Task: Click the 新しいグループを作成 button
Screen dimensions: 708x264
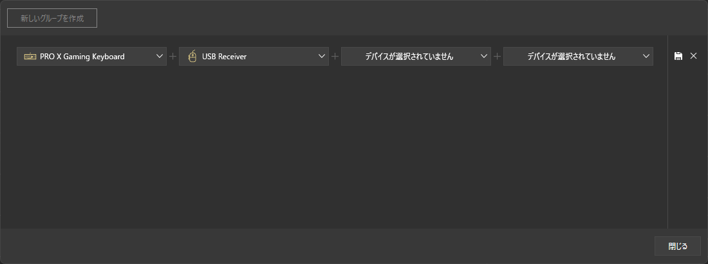Action: pos(52,18)
